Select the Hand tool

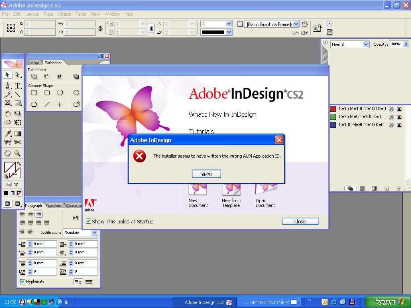(x=8, y=153)
